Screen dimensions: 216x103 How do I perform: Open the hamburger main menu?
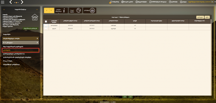pos(2,2)
